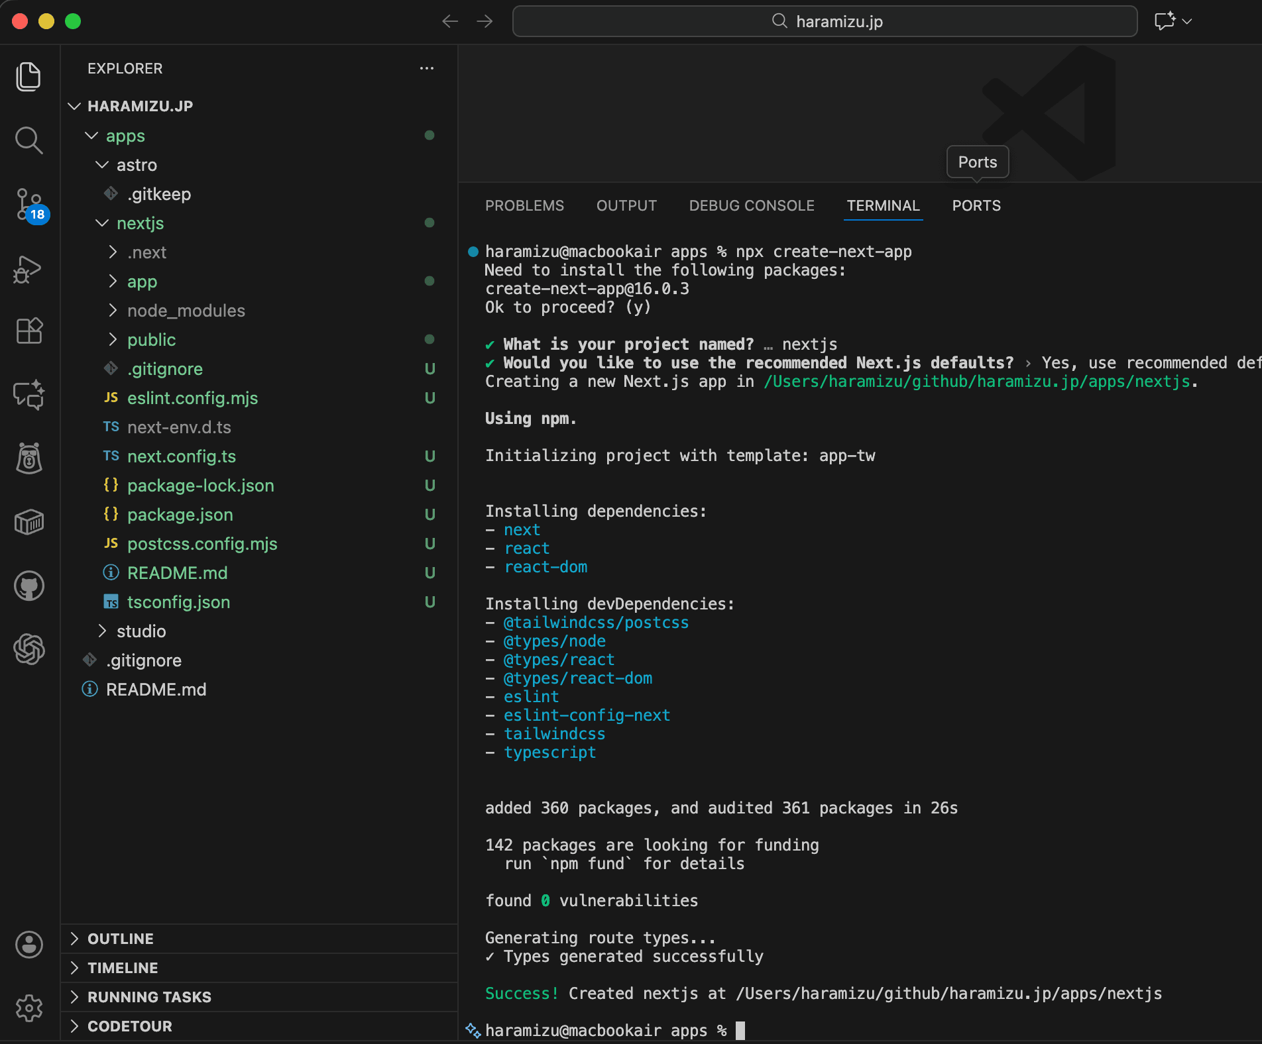
Task: Expand the node_modules folder
Action: tap(186, 311)
